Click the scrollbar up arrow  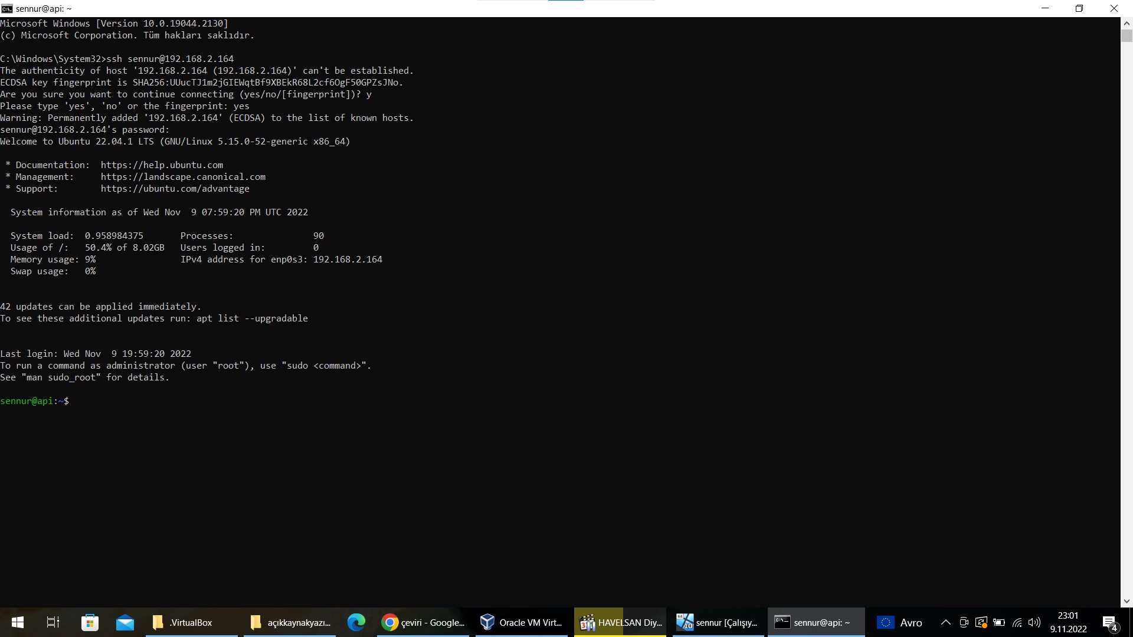(x=1127, y=24)
